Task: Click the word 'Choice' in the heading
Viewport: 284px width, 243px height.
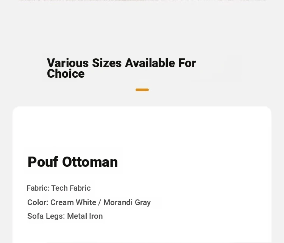Action: (x=66, y=74)
